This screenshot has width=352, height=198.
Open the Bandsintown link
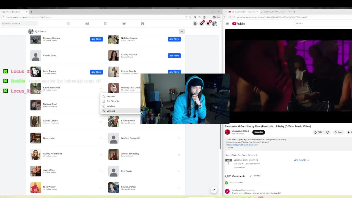[239, 167]
